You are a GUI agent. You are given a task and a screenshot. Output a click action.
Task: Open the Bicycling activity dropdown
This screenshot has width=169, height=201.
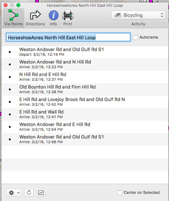[x=138, y=15]
